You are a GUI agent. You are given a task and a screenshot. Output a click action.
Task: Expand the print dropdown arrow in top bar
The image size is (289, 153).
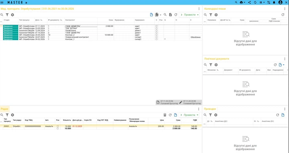coord(244,2)
